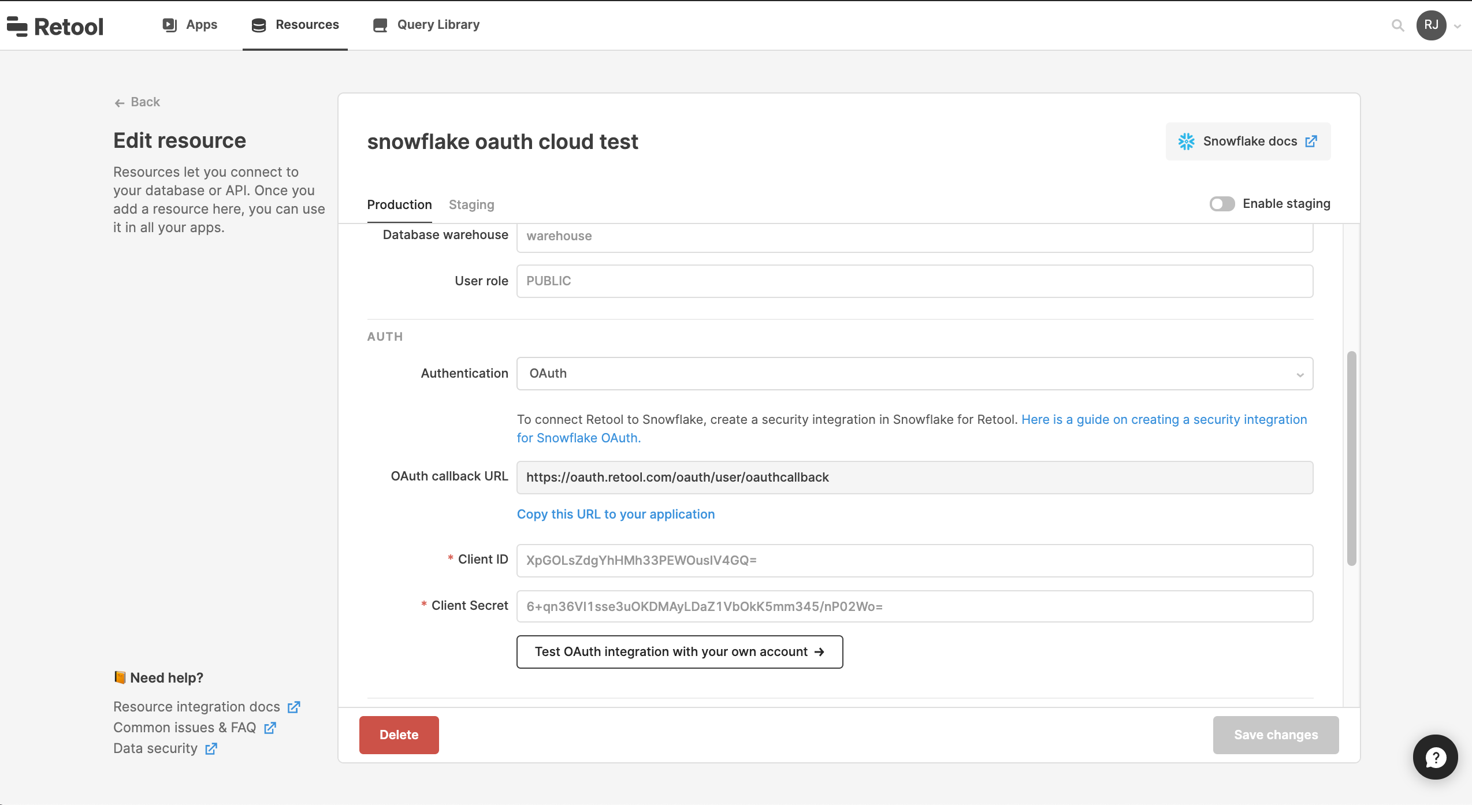The width and height of the screenshot is (1472, 805).
Task: Click the Edit resource heading
Action: click(x=180, y=141)
